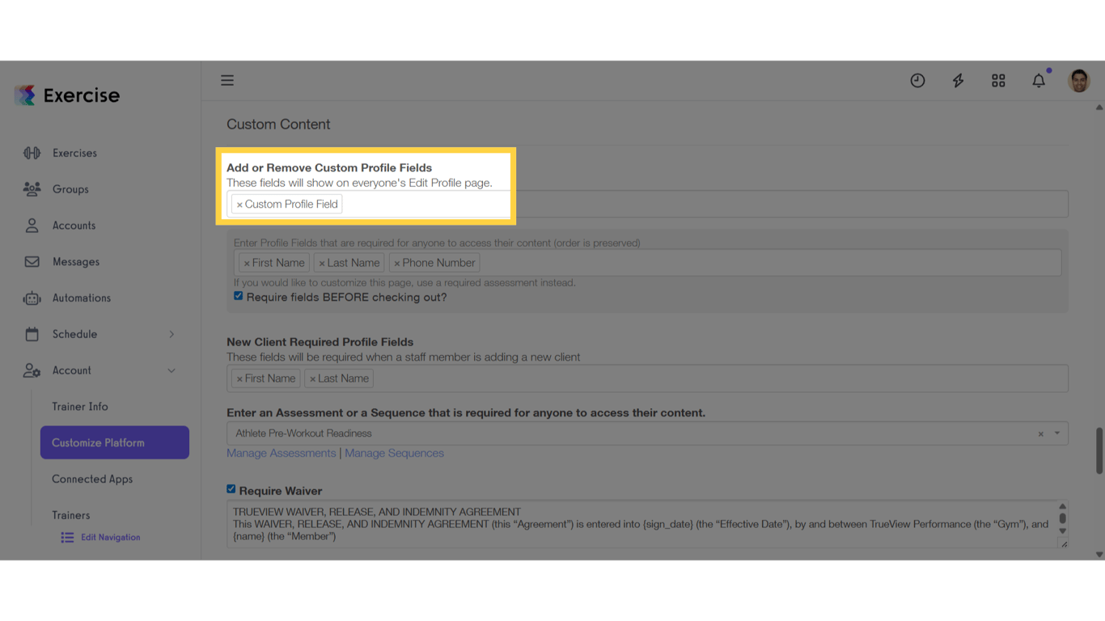Collapse the sidebar with the hamburger icon
Image resolution: width=1105 pixels, height=621 pixels.
point(227,80)
